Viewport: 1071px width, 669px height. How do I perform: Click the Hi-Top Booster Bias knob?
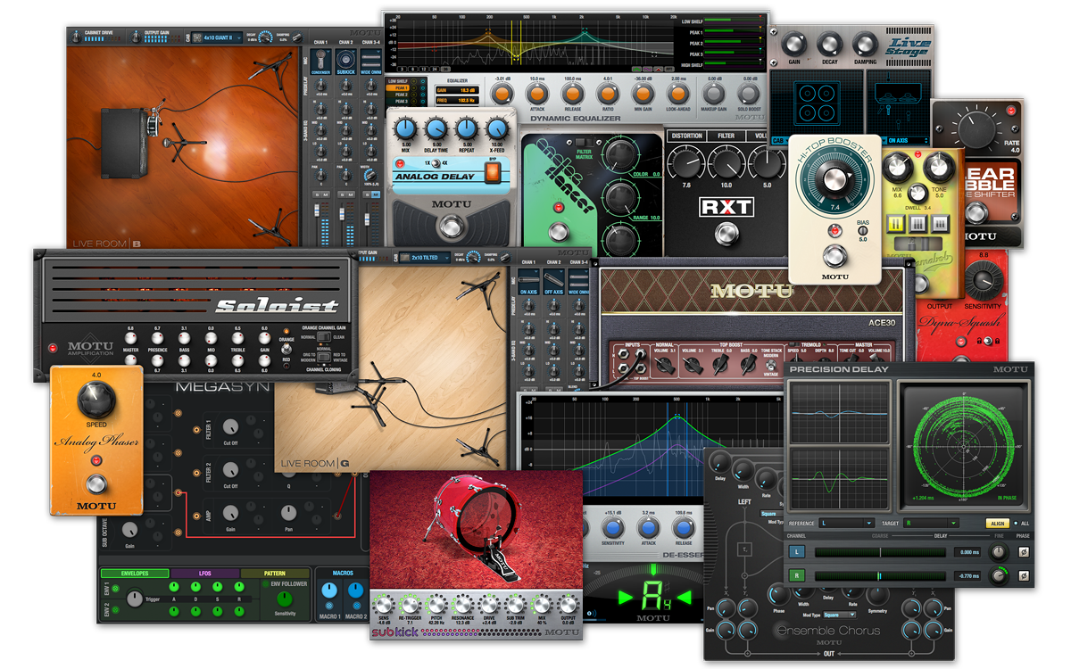[861, 230]
